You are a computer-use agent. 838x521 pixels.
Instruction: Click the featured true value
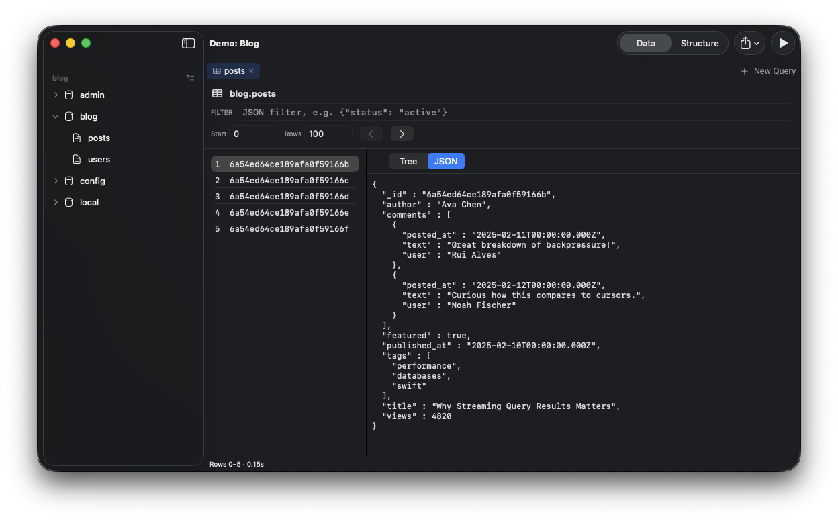pos(456,336)
